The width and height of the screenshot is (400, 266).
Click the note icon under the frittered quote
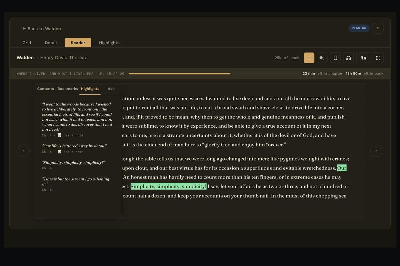click(x=59, y=152)
